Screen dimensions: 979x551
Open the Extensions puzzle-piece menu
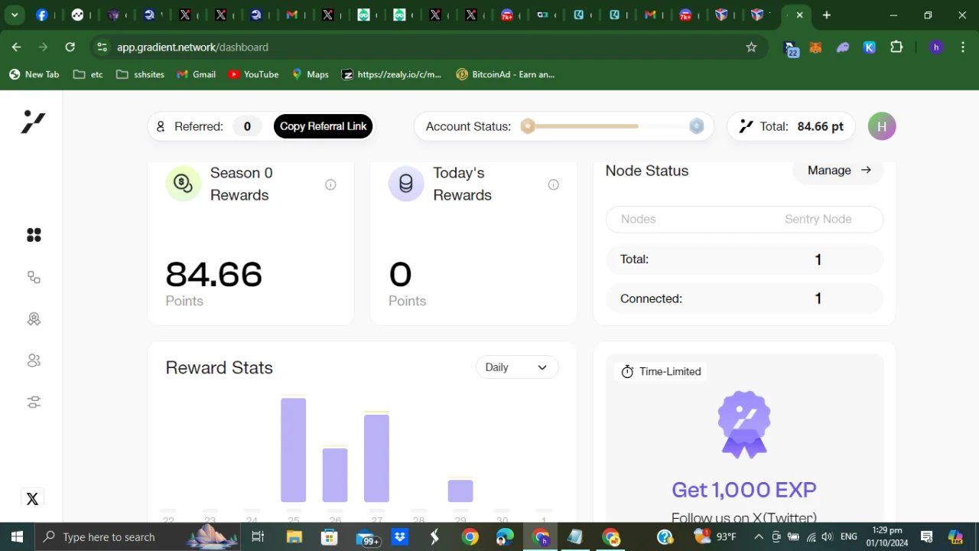tap(896, 47)
